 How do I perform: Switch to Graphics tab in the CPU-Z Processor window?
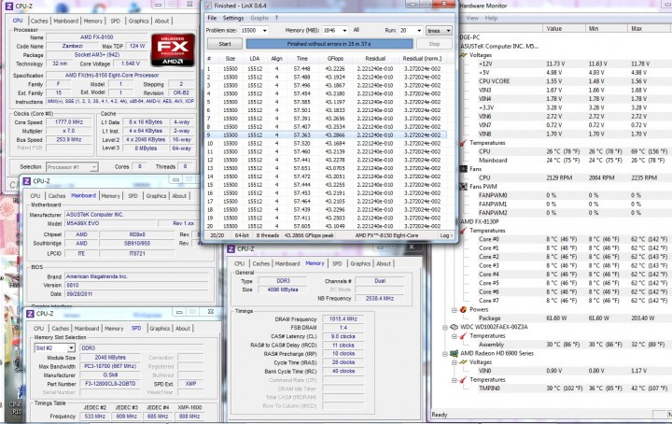point(138,21)
